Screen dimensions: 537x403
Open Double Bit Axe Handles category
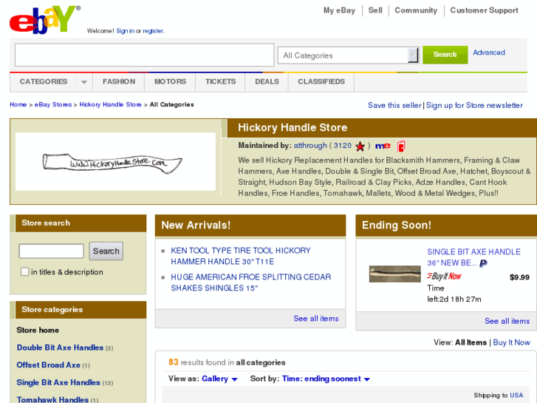(60, 348)
